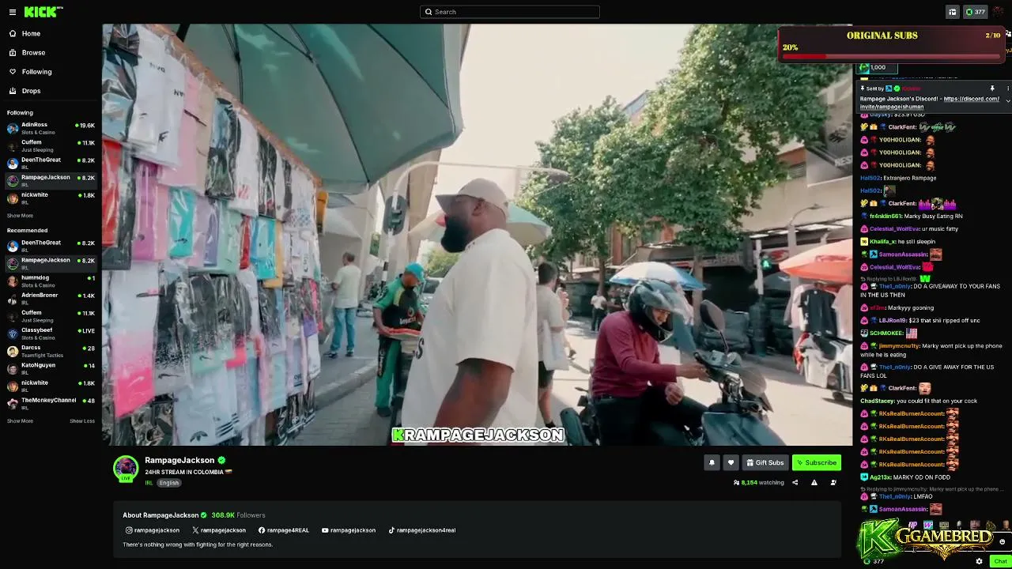Click the 8,154 watching viewer count
1012x569 pixels.
pyautogui.click(x=759, y=483)
